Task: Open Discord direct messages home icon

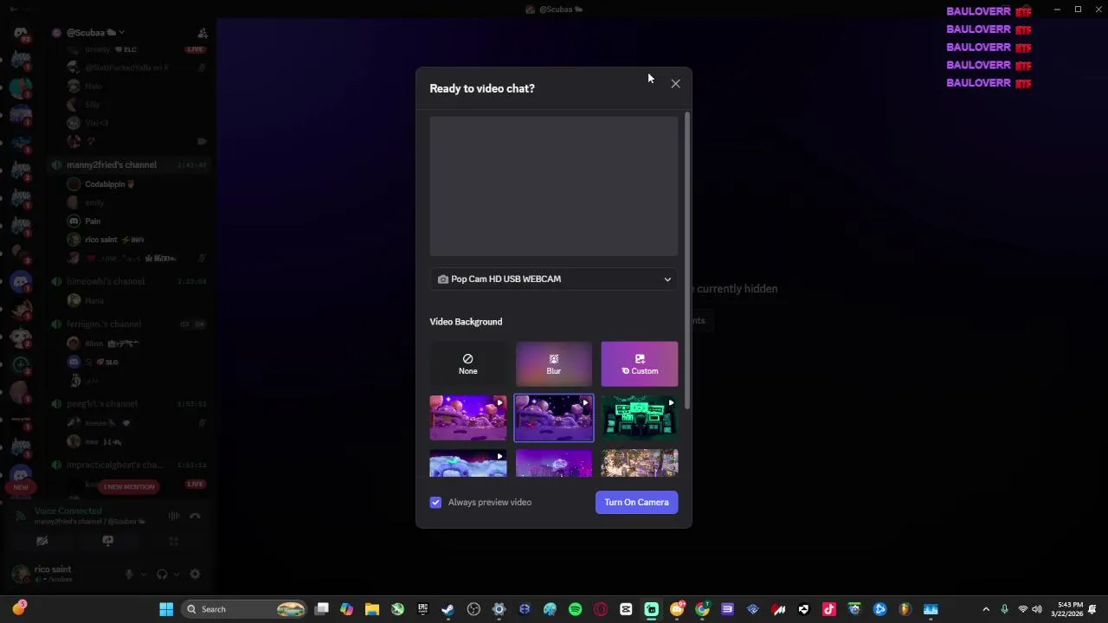Action: [21, 33]
